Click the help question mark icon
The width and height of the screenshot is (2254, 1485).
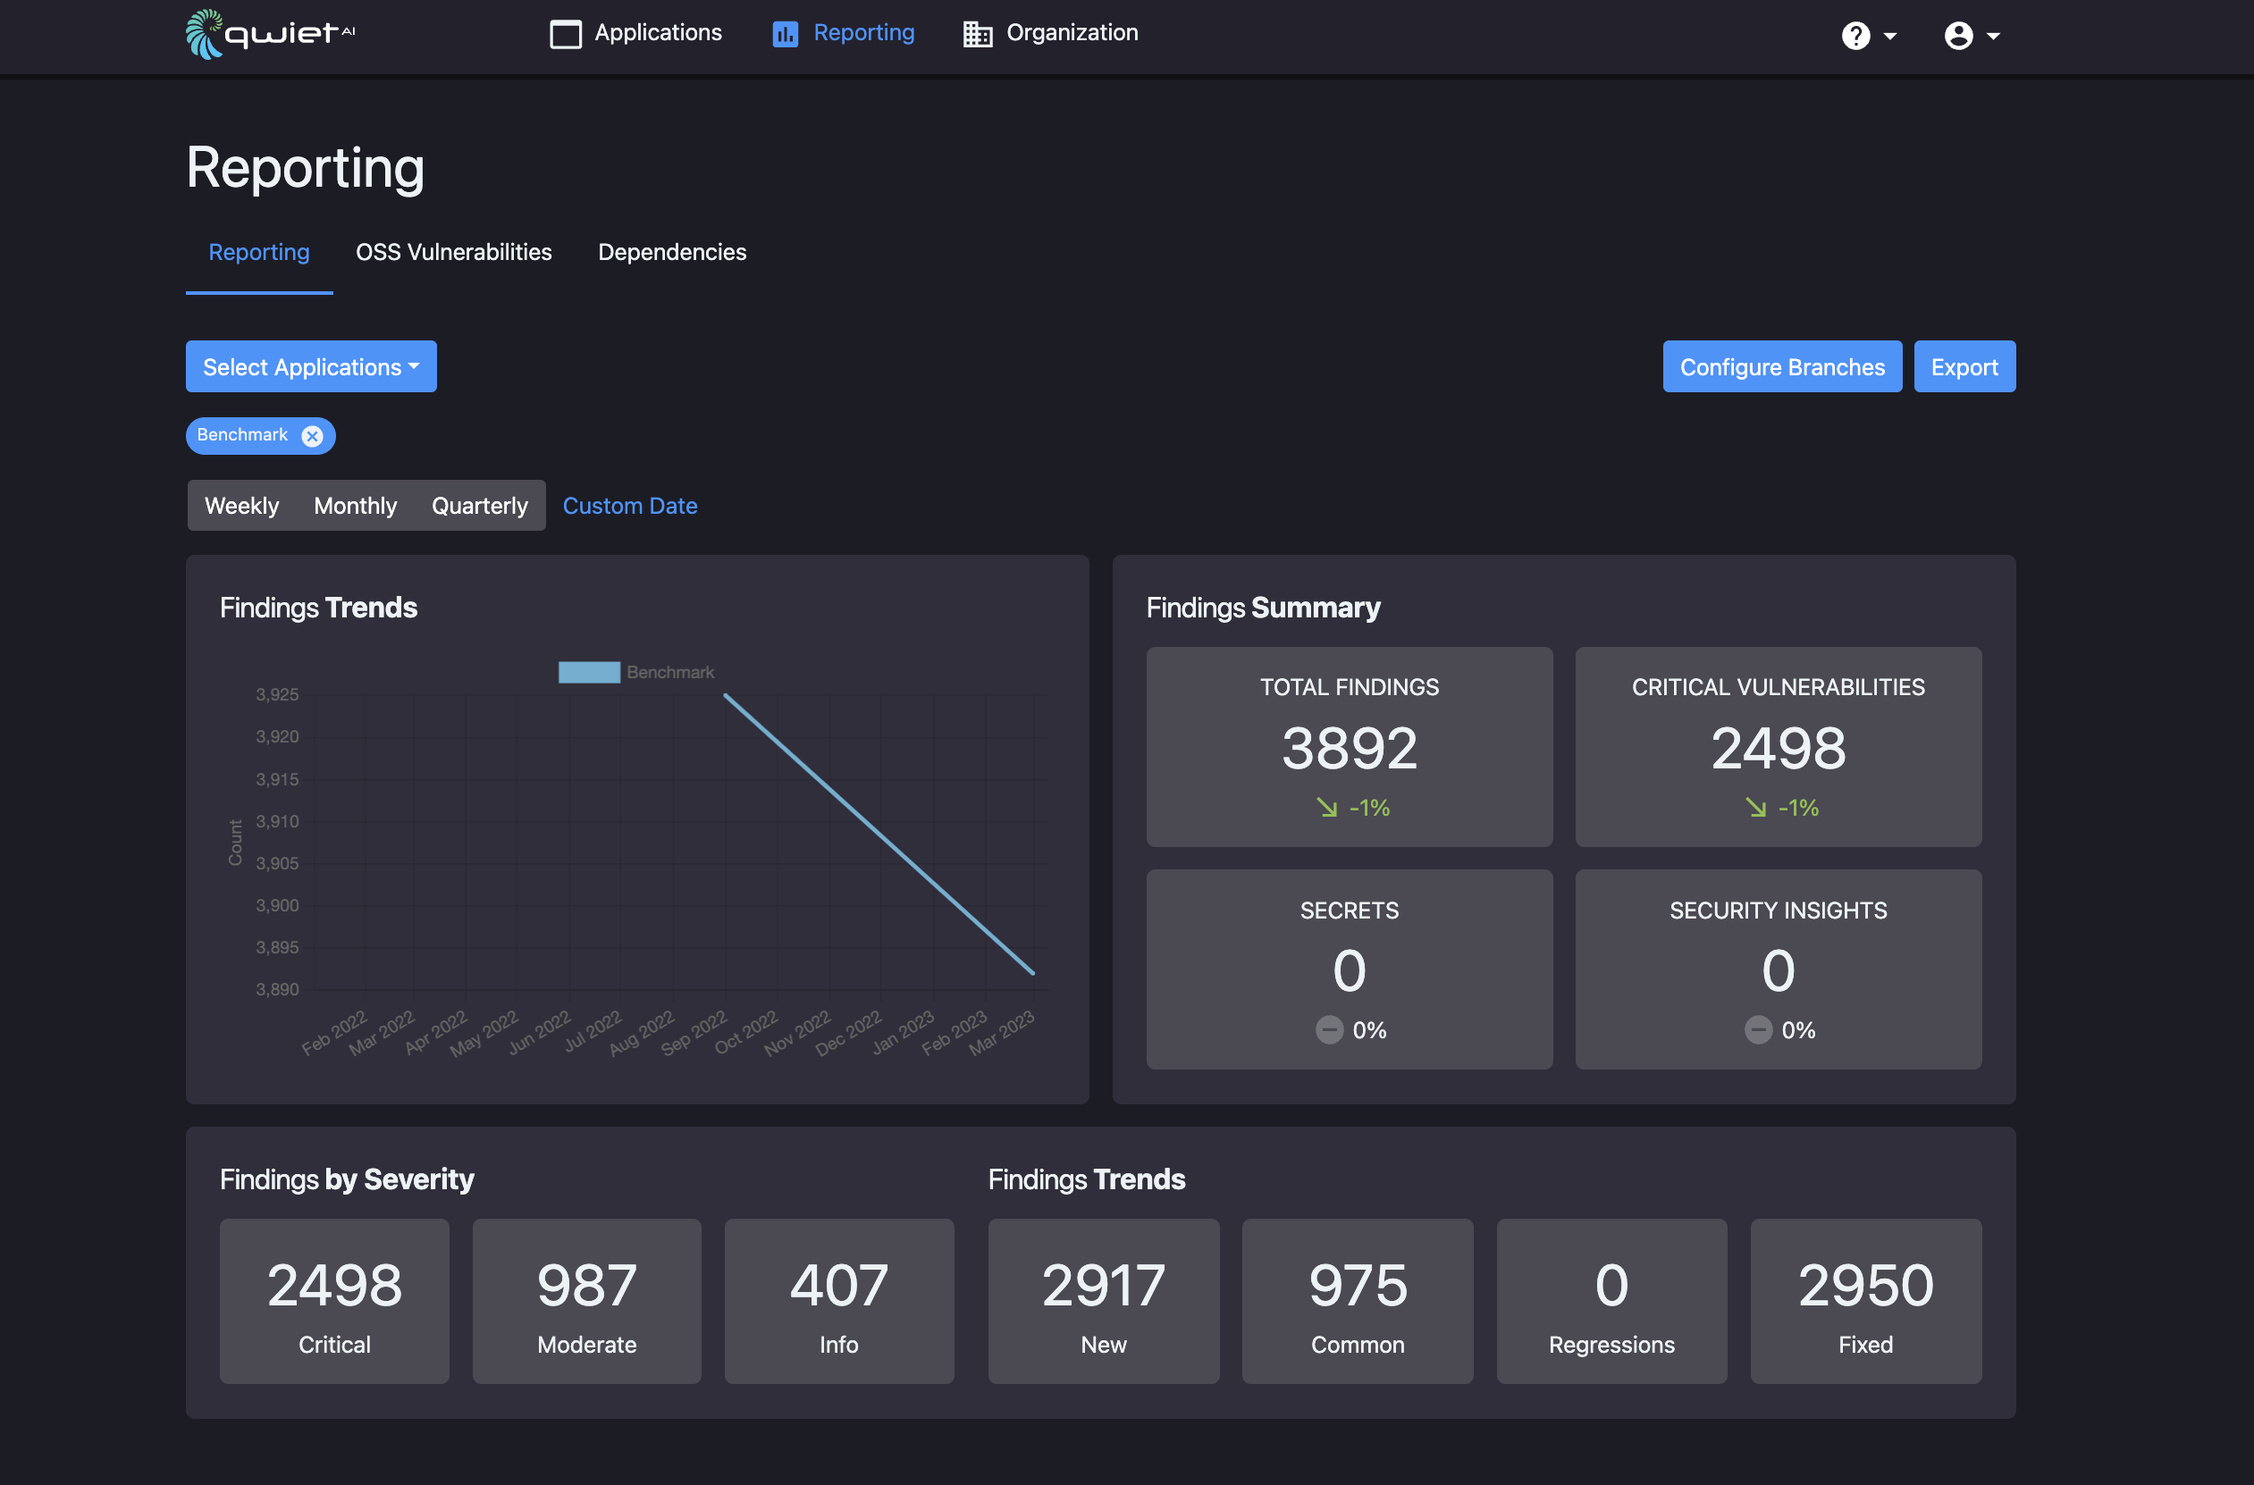tap(1855, 36)
